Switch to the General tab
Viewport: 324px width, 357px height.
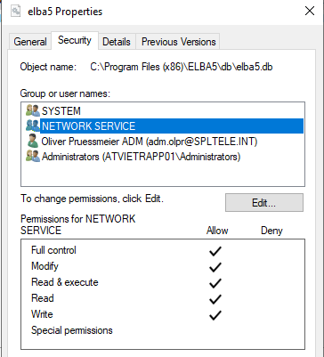(x=30, y=42)
